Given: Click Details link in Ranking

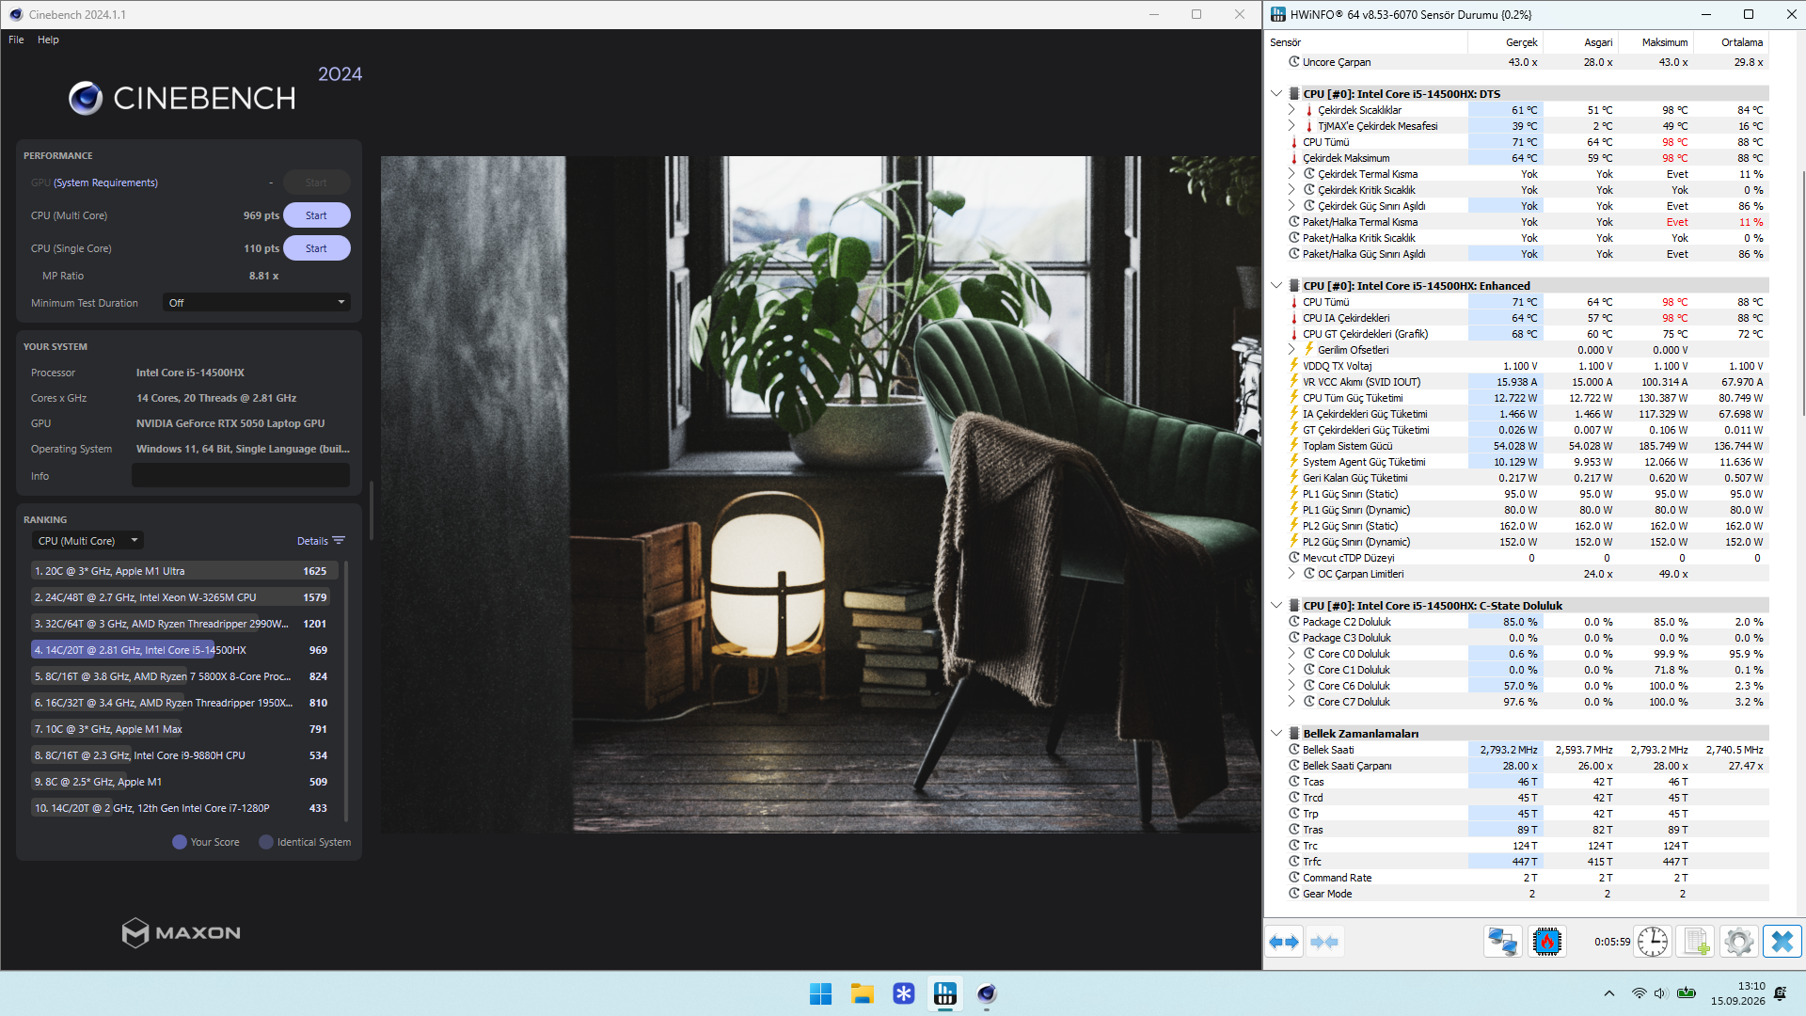Looking at the screenshot, I should pos(312,541).
